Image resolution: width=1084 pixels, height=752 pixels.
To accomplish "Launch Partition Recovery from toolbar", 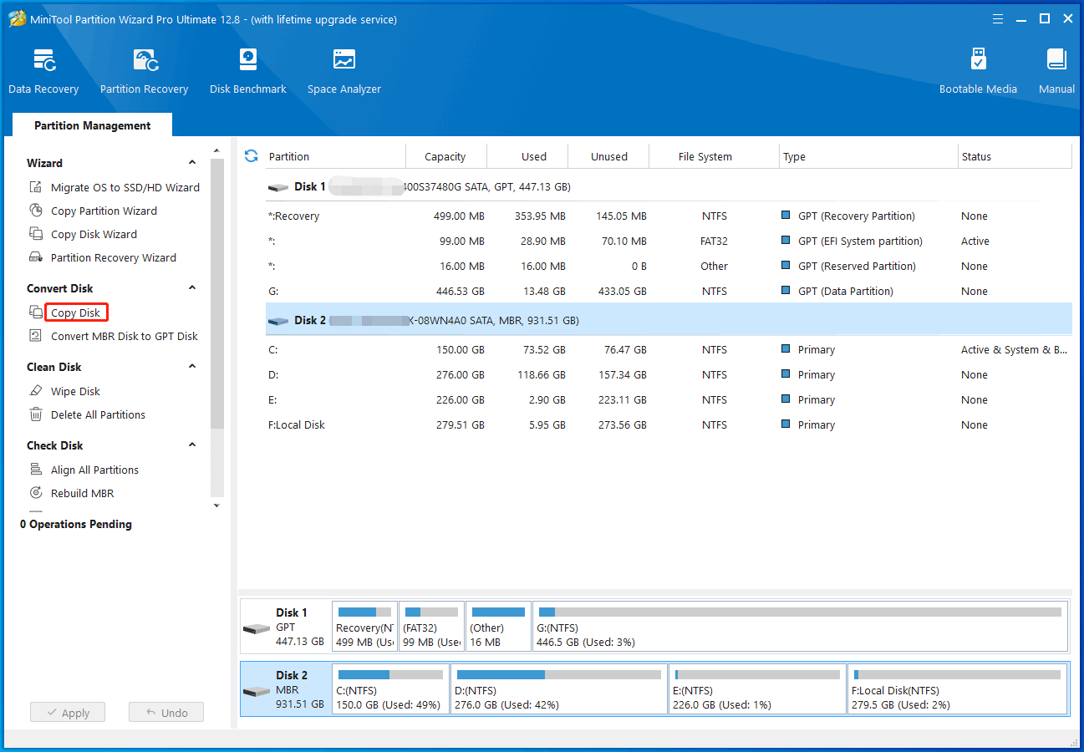I will pos(145,61).
